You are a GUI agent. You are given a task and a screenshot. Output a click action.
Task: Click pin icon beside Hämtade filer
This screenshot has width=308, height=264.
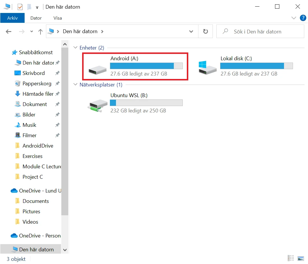[x=57, y=94]
